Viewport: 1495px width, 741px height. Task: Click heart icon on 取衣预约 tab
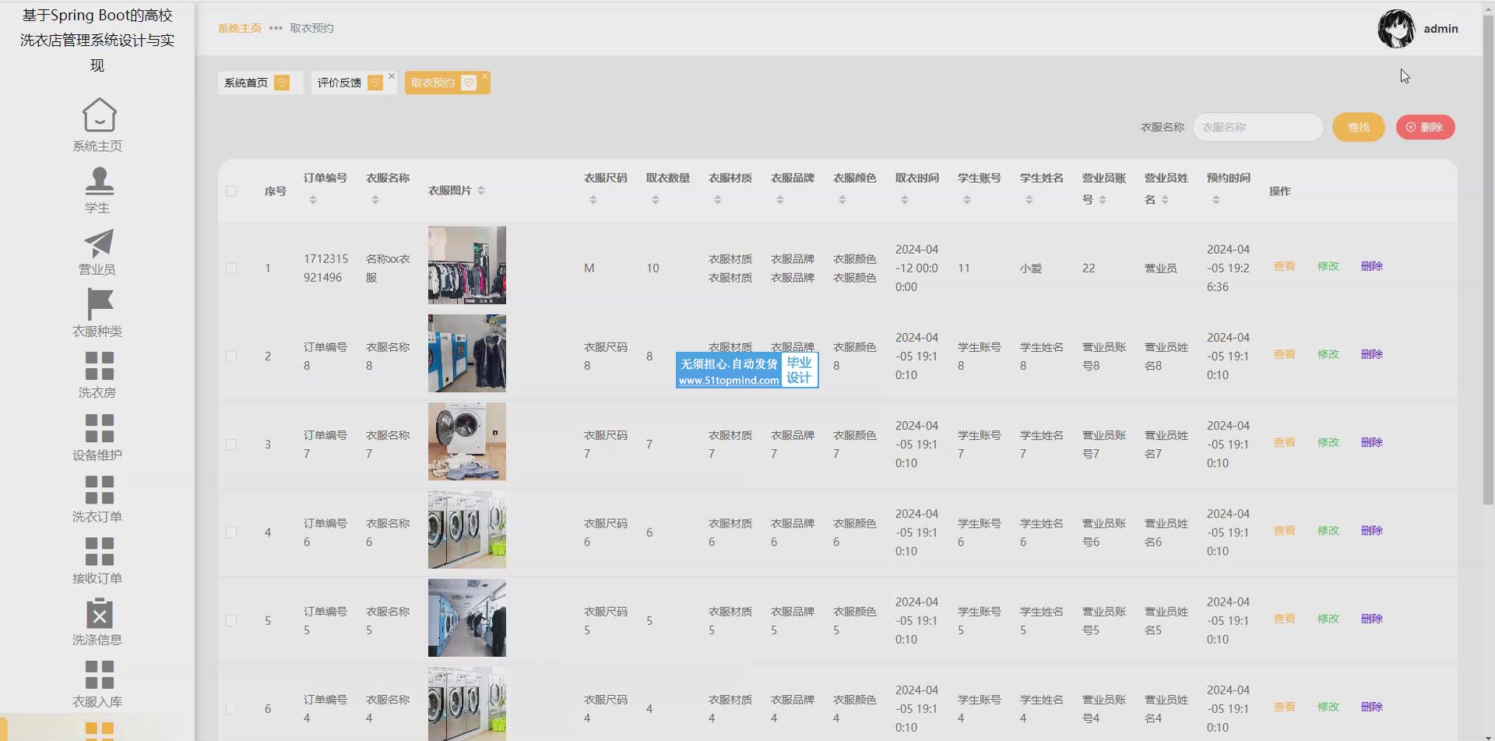coord(469,83)
